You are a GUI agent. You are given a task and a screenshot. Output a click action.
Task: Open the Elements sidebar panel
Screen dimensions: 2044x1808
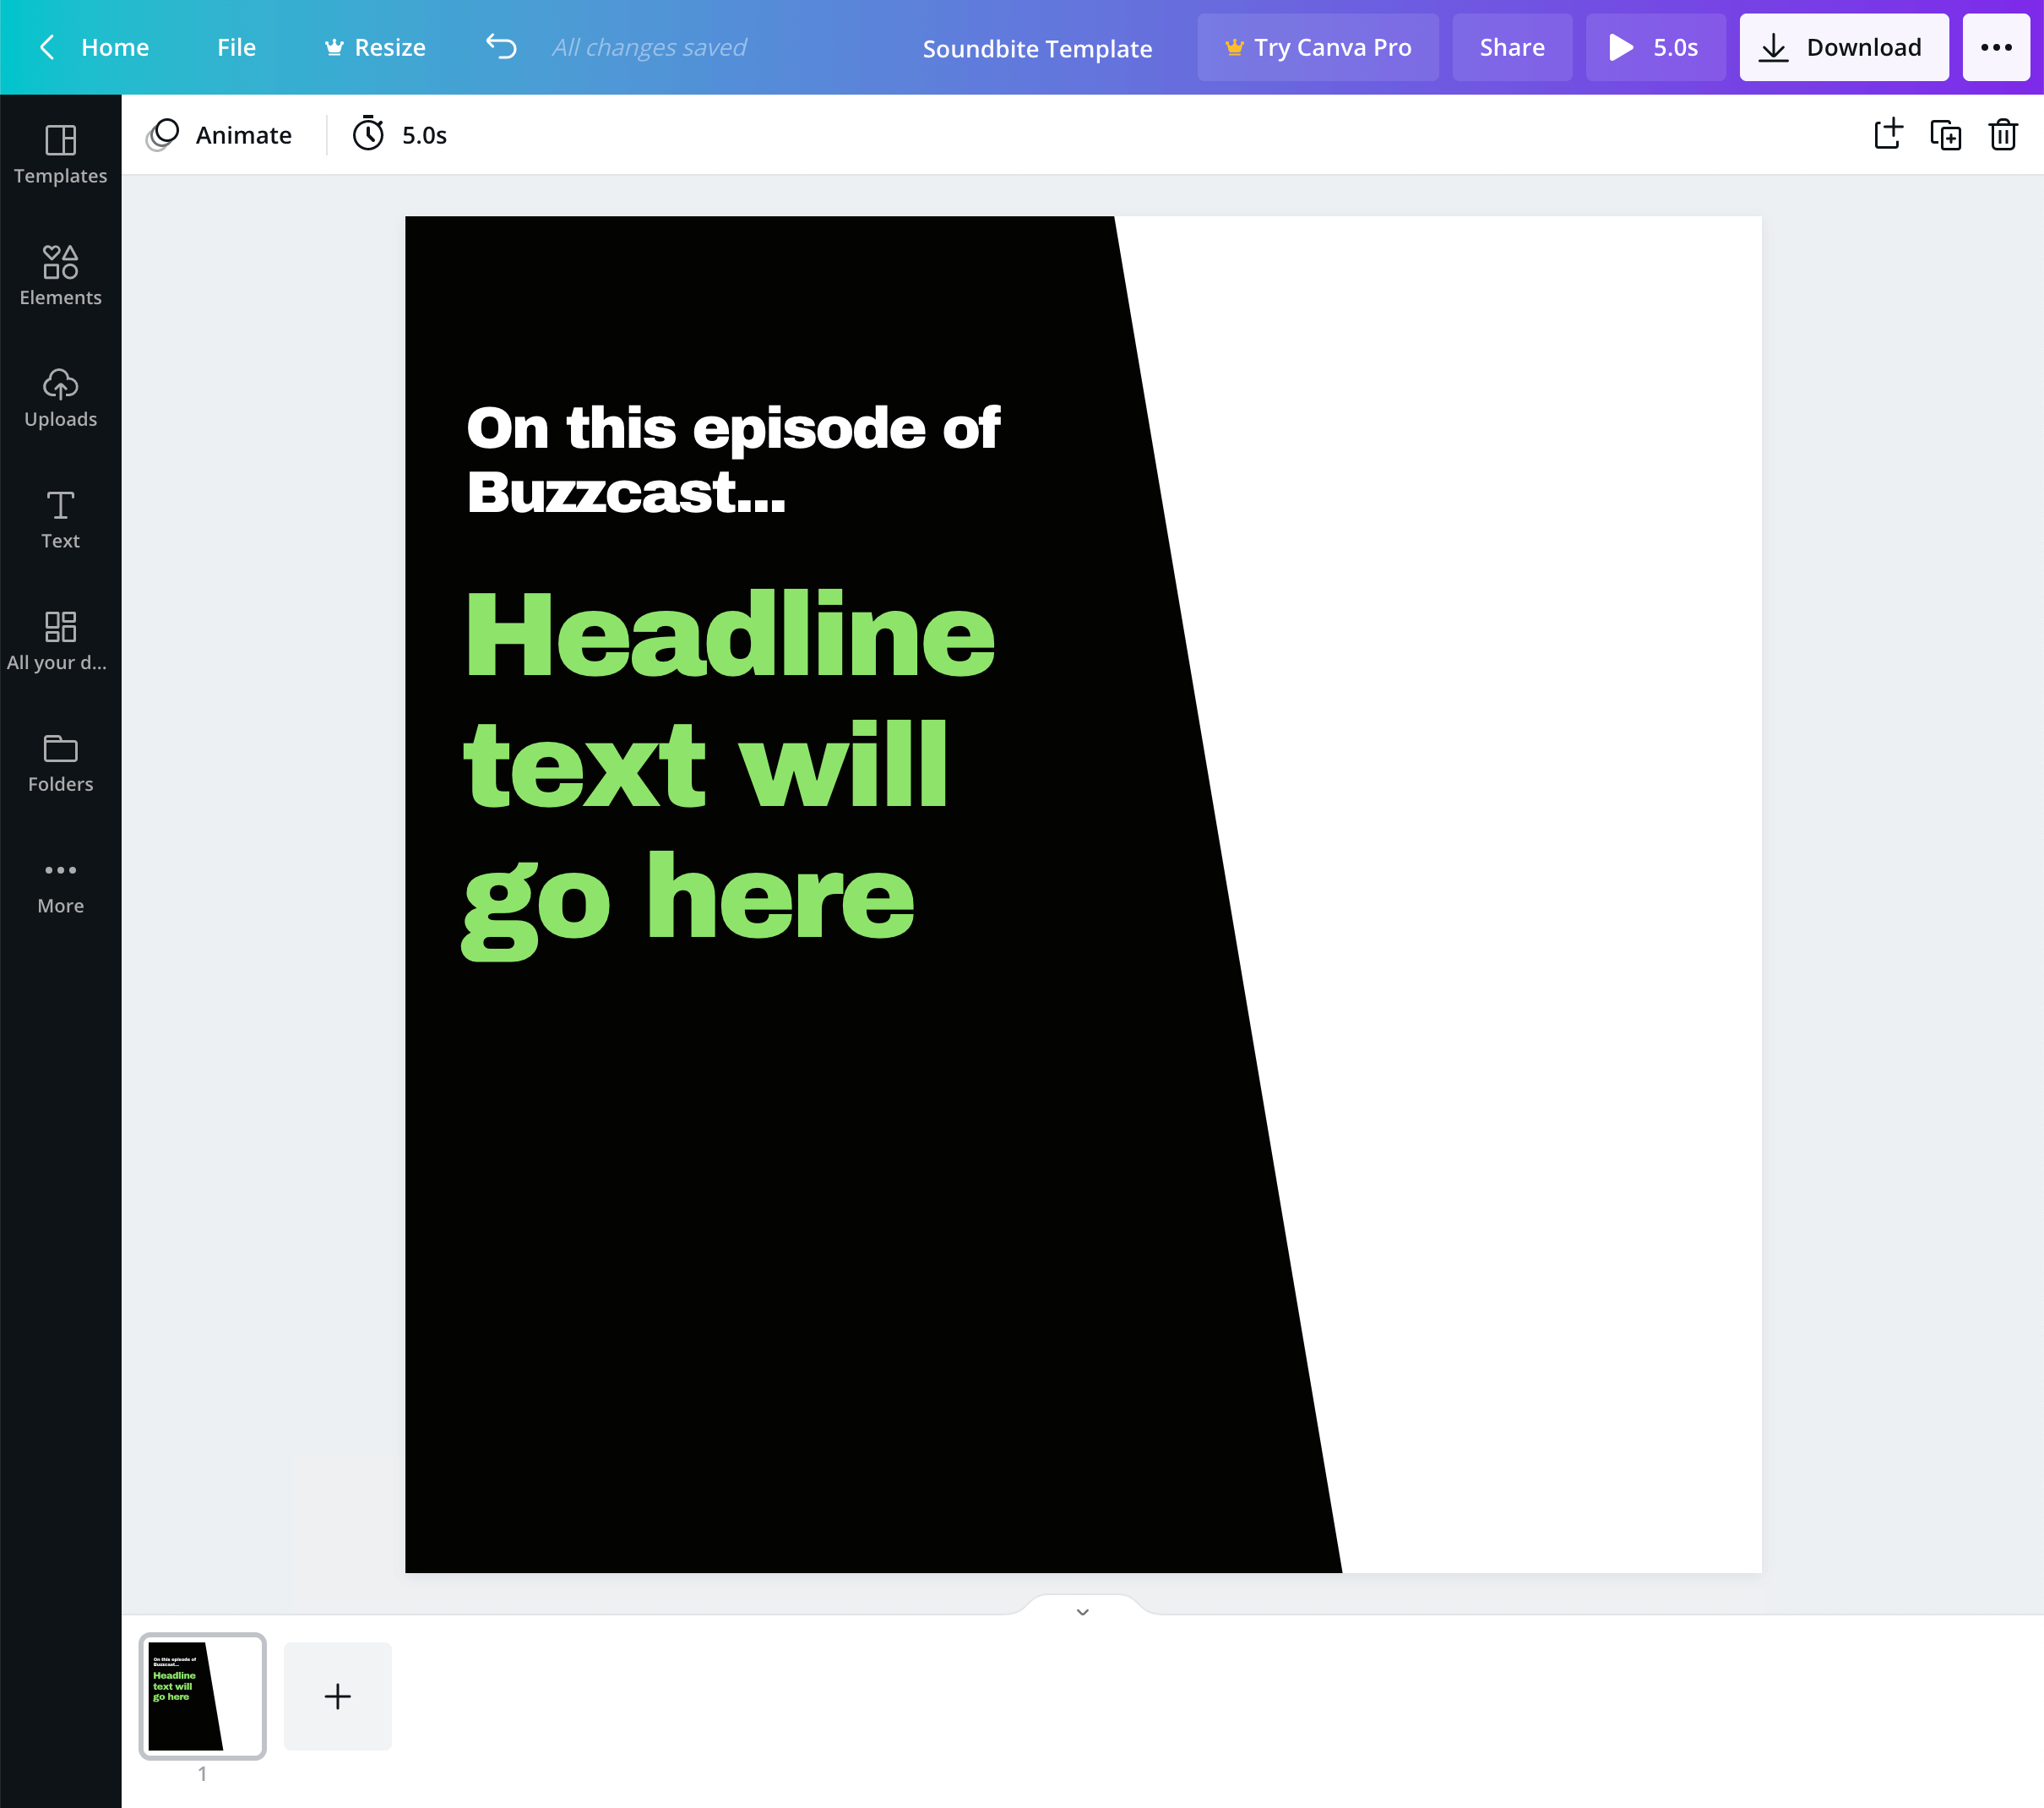click(60, 276)
